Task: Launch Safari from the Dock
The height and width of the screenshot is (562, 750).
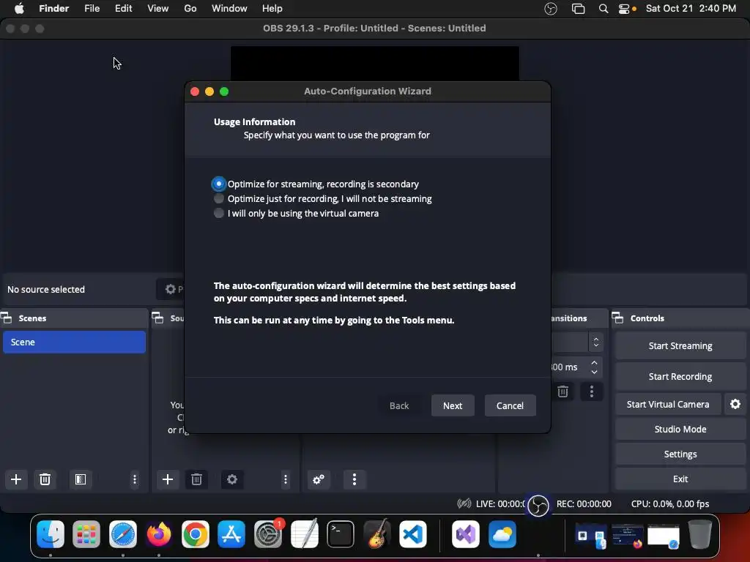Action: click(x=123, y=533)
